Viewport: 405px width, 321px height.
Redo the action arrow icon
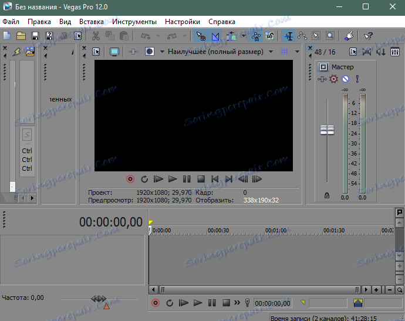click(x=172, y=36)
